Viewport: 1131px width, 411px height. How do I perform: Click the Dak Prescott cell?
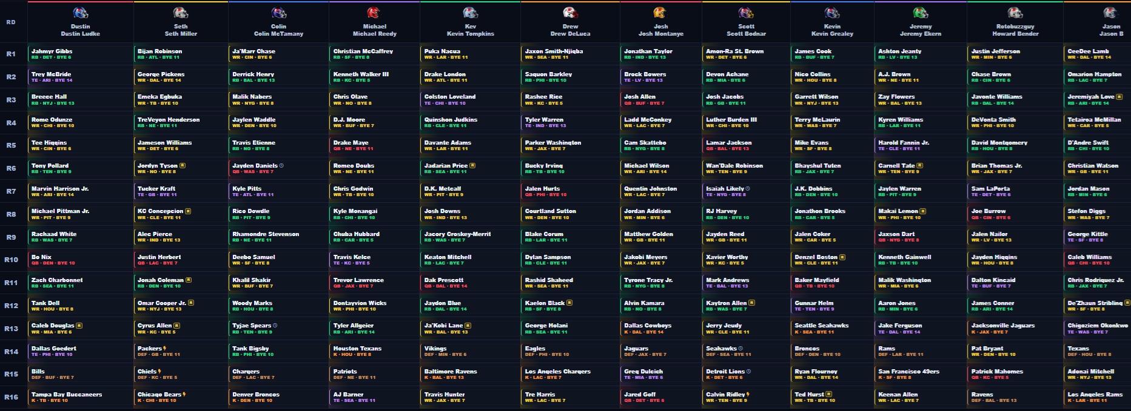tap(470, 283)
